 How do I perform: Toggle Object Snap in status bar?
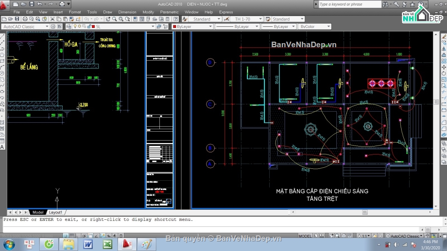pyautogui.click(x=90, y=236)
